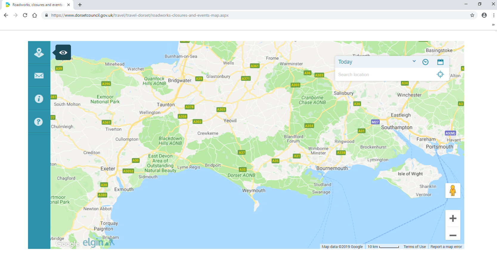Viewport: 497px width, 259px height.
Task: Switch to Roadworks, closures and events tab
Action: pyautogui.click(x=37, y=5)
